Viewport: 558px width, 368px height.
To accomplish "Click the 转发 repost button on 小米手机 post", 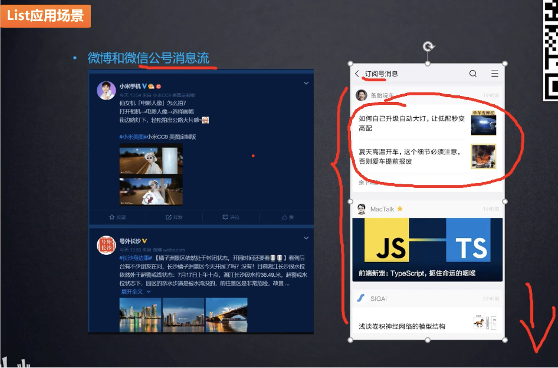I will coord(174,217).
